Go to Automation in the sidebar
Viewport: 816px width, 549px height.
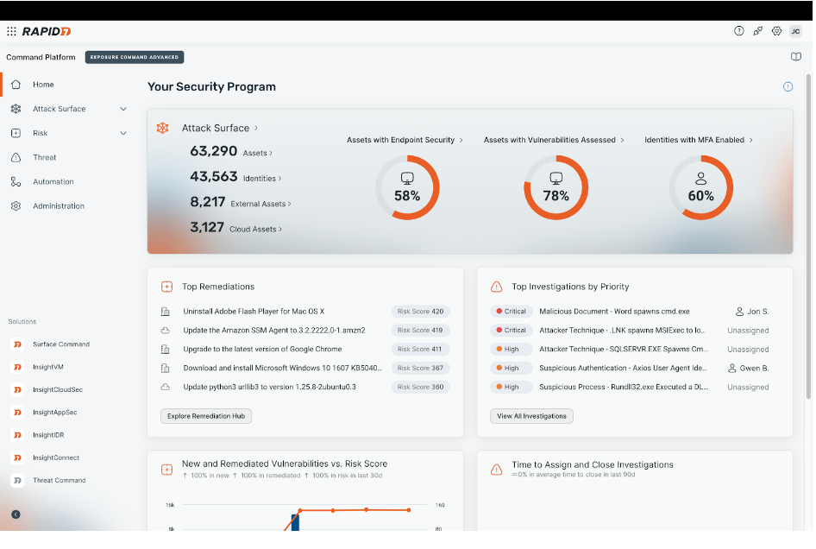53,181
